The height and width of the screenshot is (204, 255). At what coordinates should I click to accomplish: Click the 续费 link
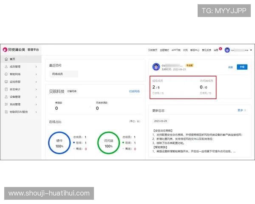click(x=230, y=67)
